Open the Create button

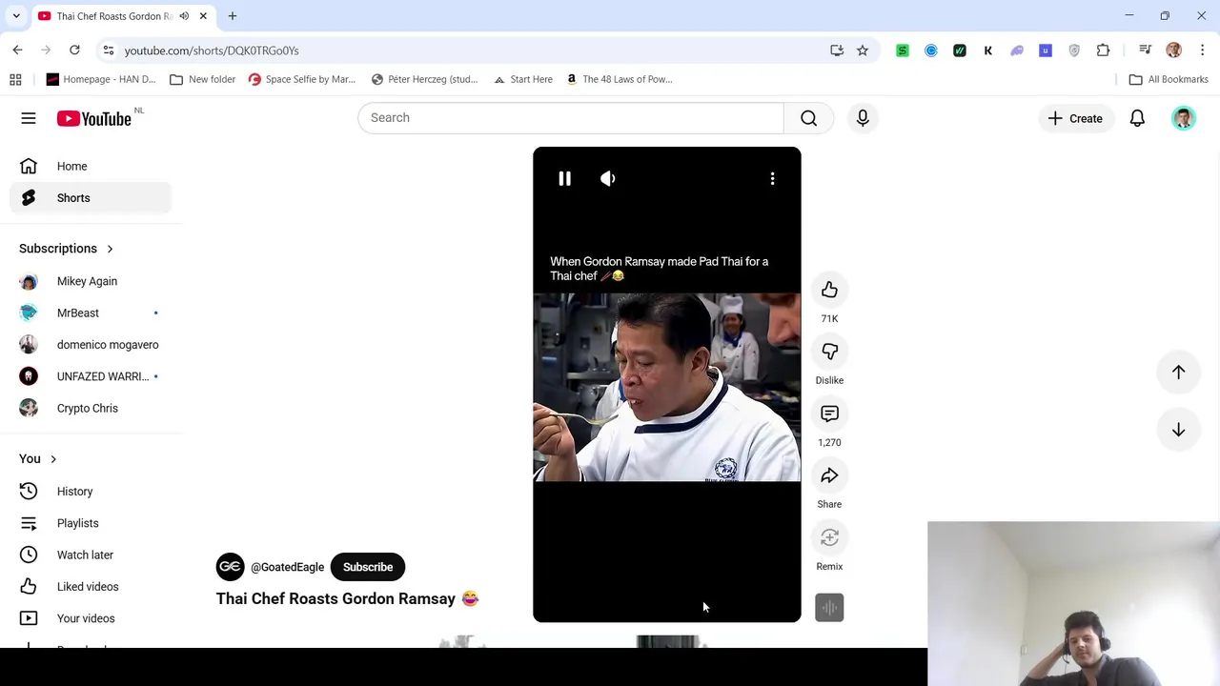[1075, 118]
